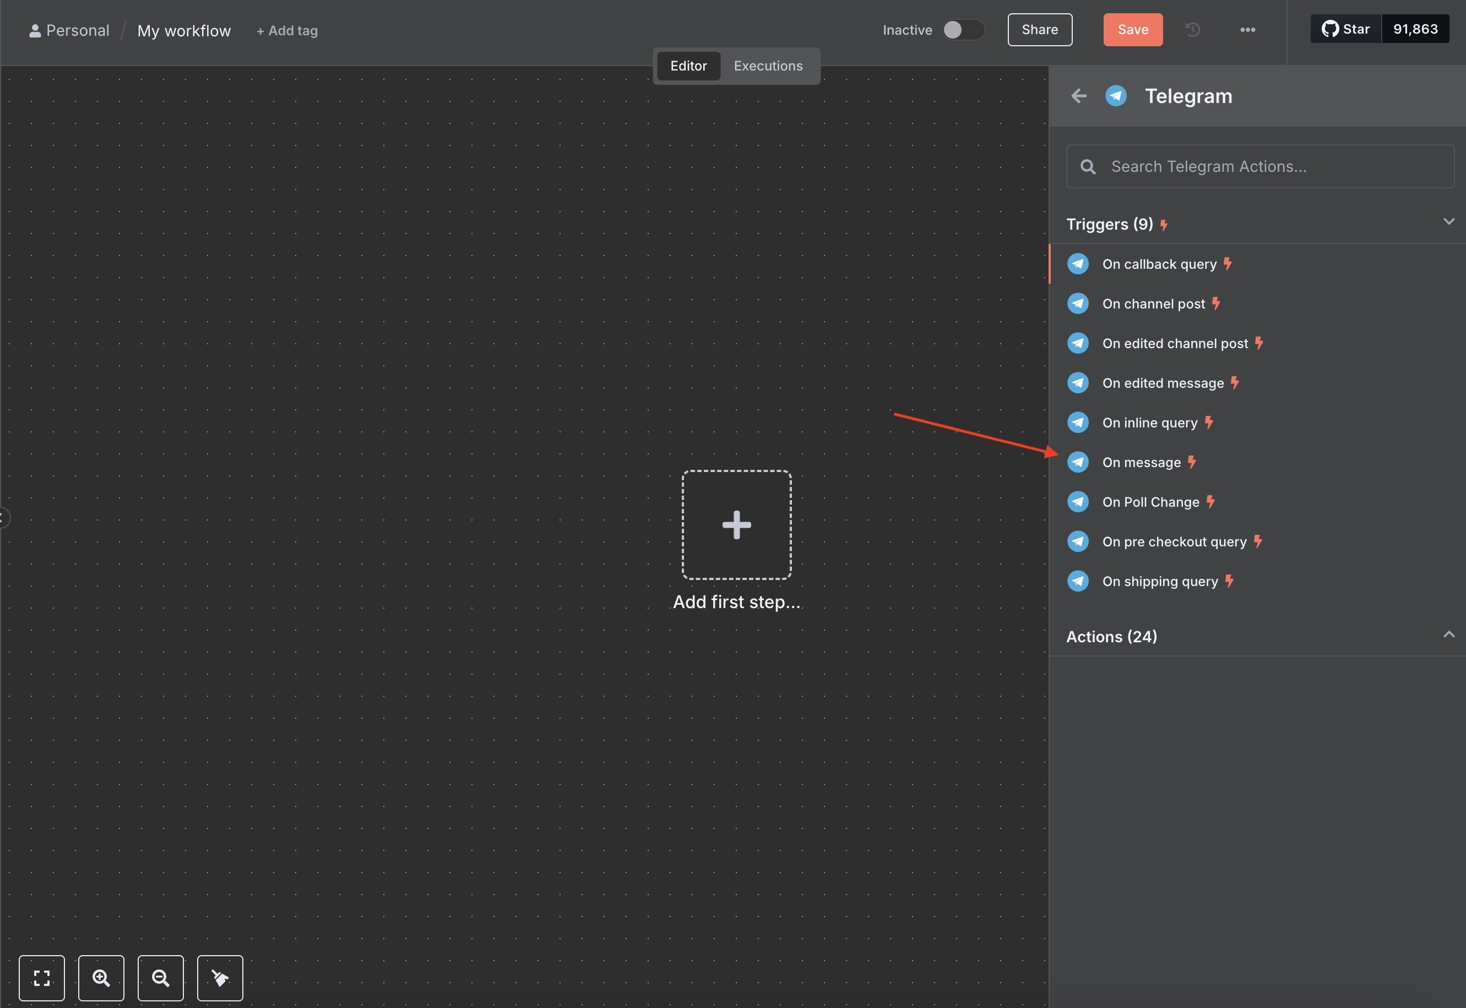This screenshot has height=1008, width=1466.
Task: Click the My workflow name
Action: click(184, 30)
